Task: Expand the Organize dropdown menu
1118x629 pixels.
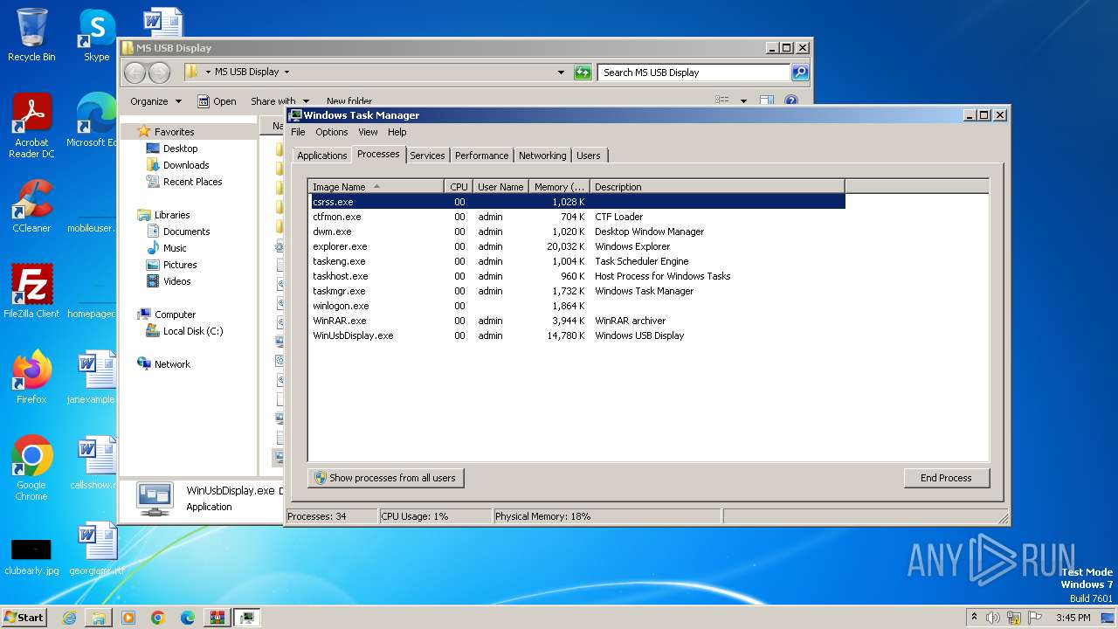Action: point(155,101)
